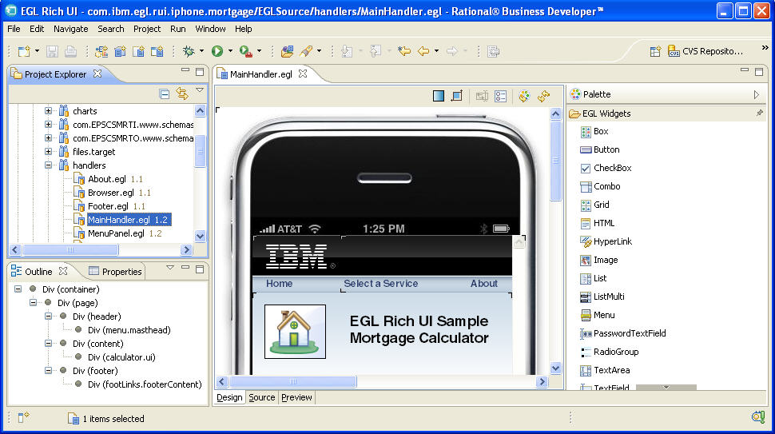Select MenuPanel.egl file
The height and width of the screenshot is (434, 775).
coord(116,233)
